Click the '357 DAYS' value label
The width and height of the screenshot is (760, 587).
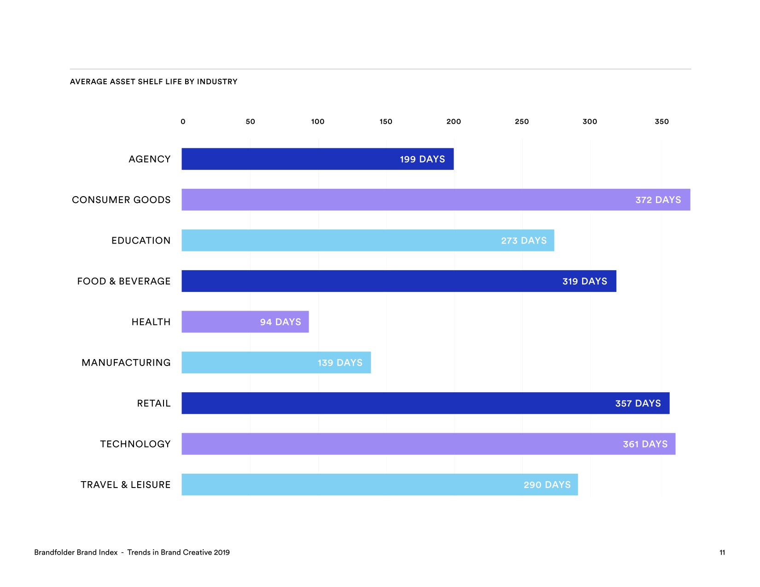tap(638, 403)
